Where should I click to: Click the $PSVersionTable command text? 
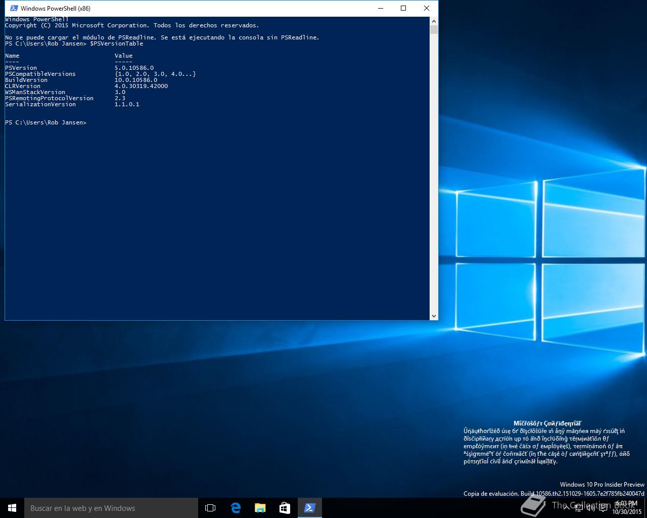click(x=116, y=44)
